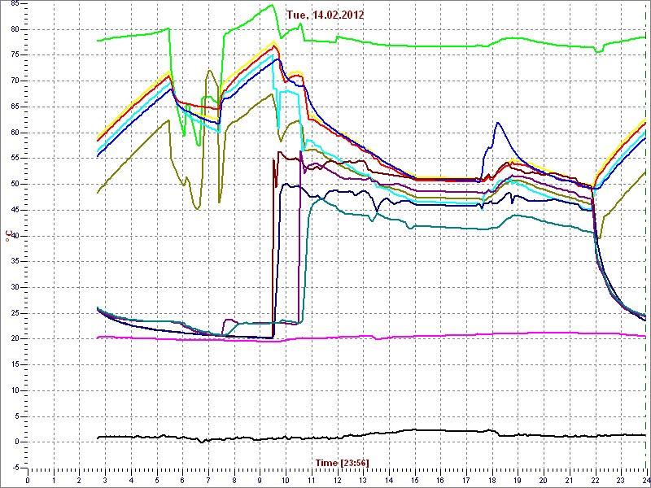Click hour 11 on the time axis

[x=312, y=481]
